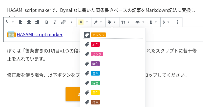Open the HASAMI script marker link

tap(39, 34)
